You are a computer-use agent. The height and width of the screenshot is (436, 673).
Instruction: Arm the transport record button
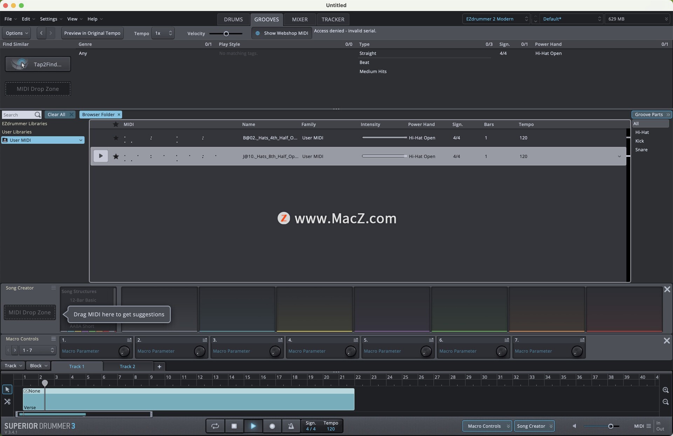pos(272,426)
